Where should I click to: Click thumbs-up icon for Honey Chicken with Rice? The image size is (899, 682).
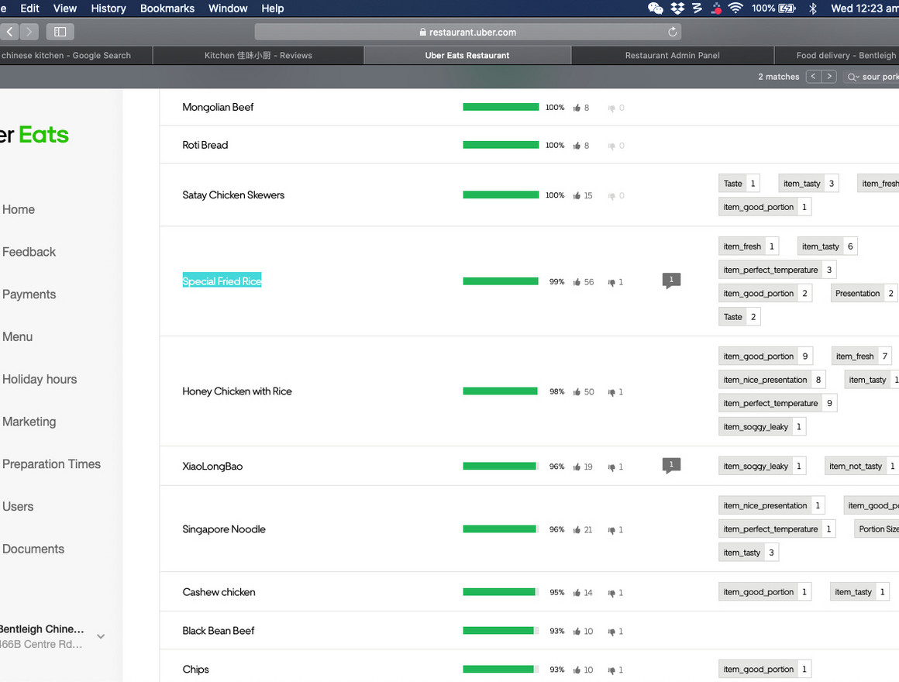click(x=577, y=392)
